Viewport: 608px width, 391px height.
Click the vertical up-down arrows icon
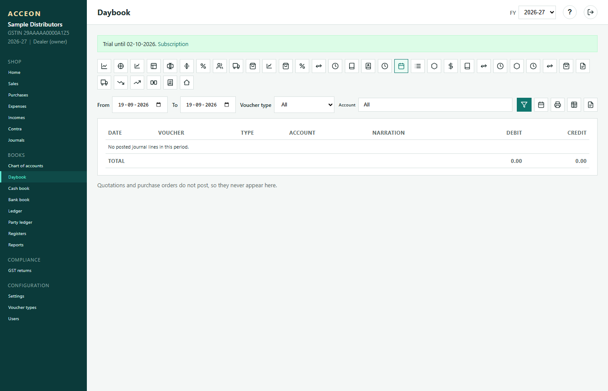[x=187, y=66]
